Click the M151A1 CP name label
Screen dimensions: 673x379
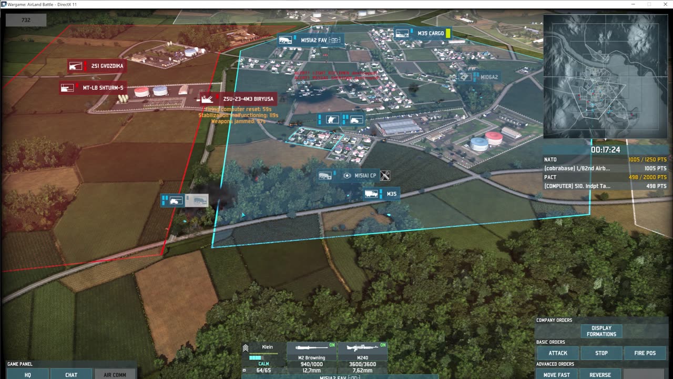click(365, 175)
